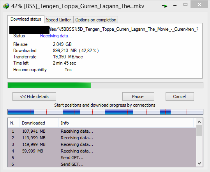Close the download dialog window
The image size is (210, 172).
click(x=199, y=5)
